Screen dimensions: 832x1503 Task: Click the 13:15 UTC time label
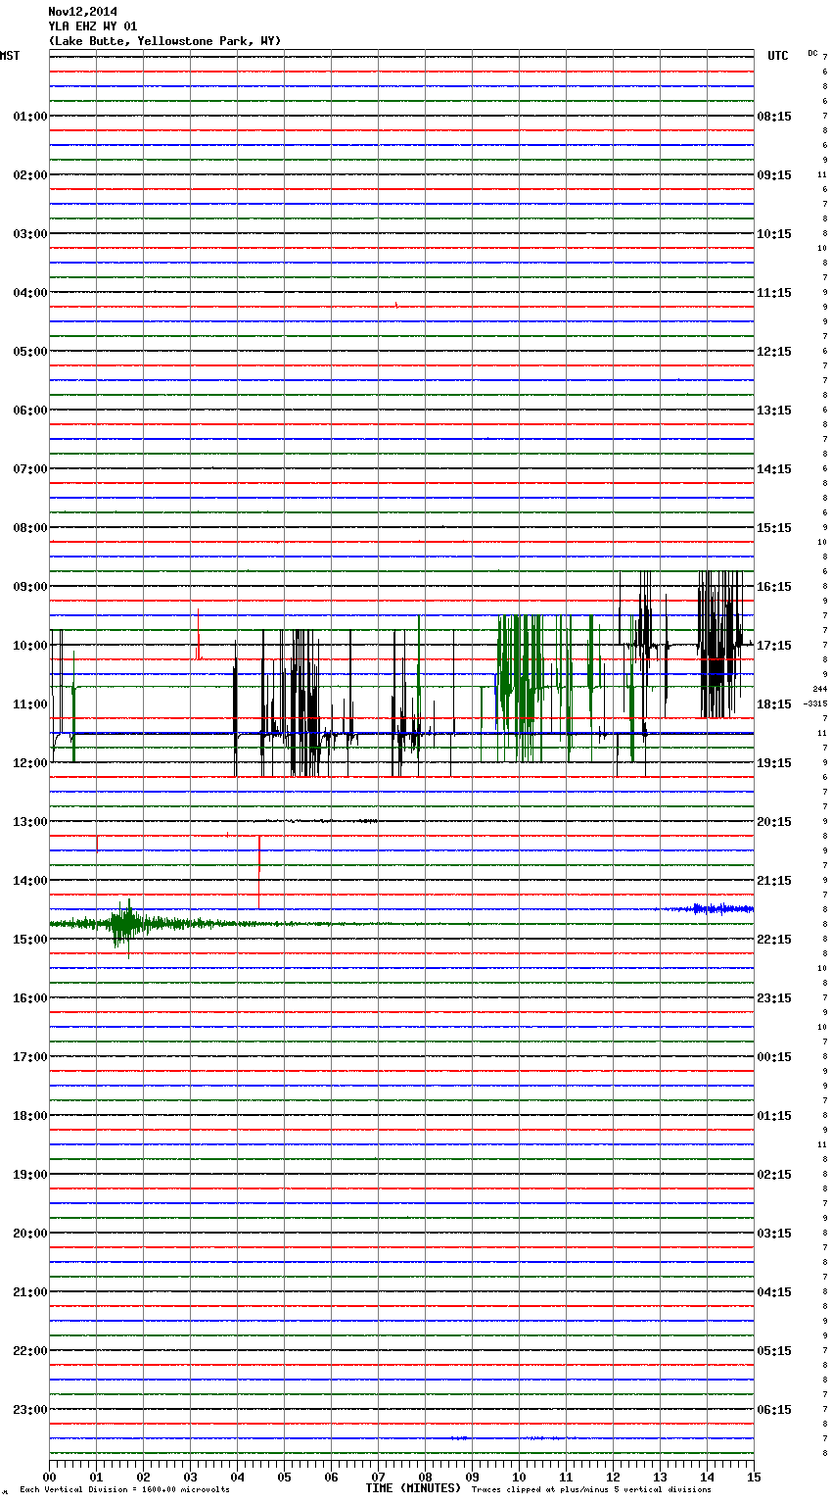click(x=774, y=411)
